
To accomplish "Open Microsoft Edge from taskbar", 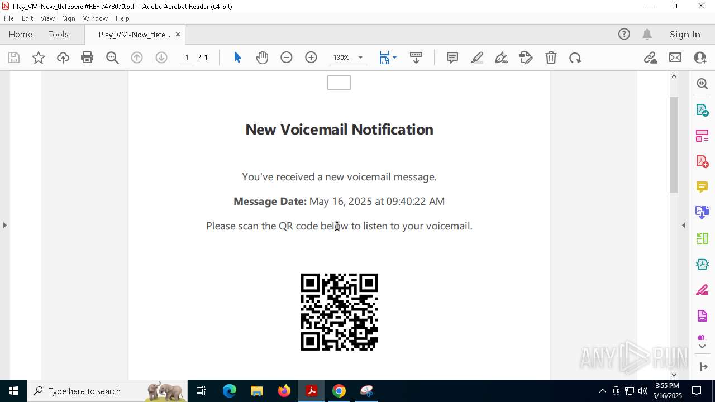I will click(x=230, y=391).
